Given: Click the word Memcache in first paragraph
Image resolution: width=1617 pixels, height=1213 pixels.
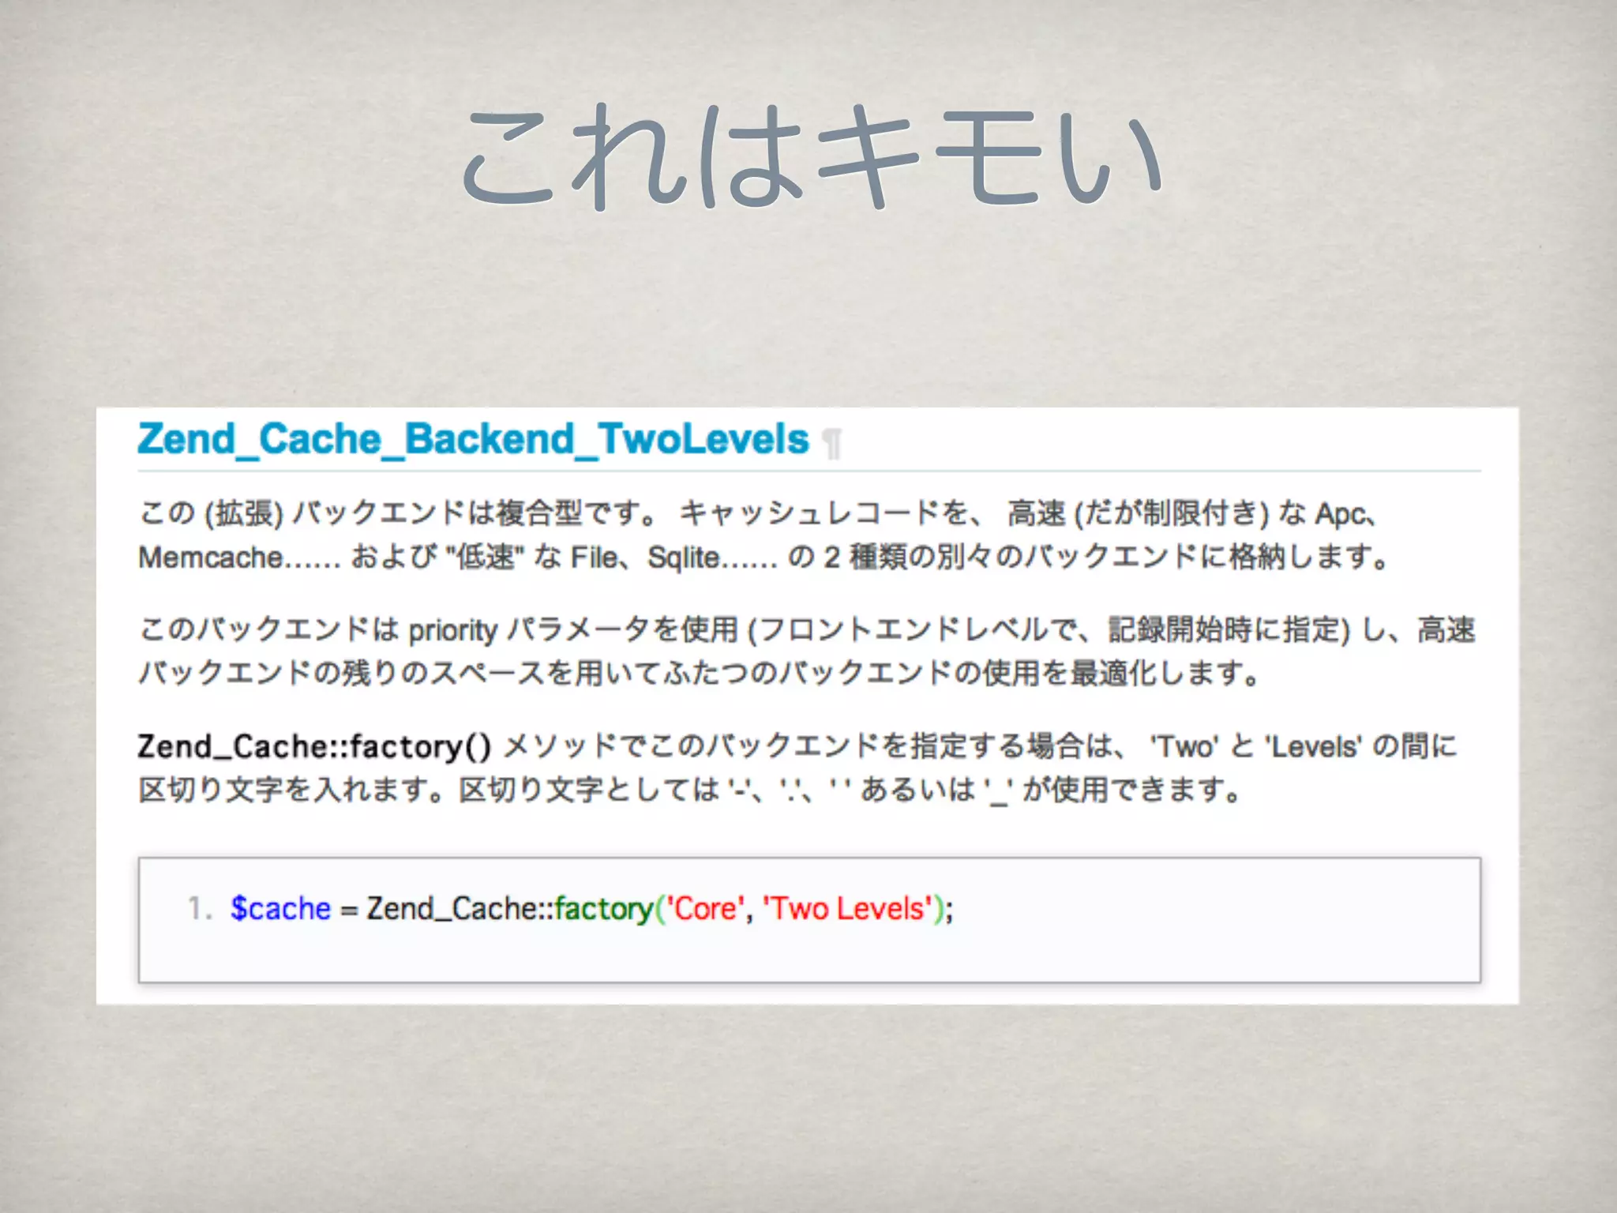Looking at the screenshot, I should (x=210, y=558).
